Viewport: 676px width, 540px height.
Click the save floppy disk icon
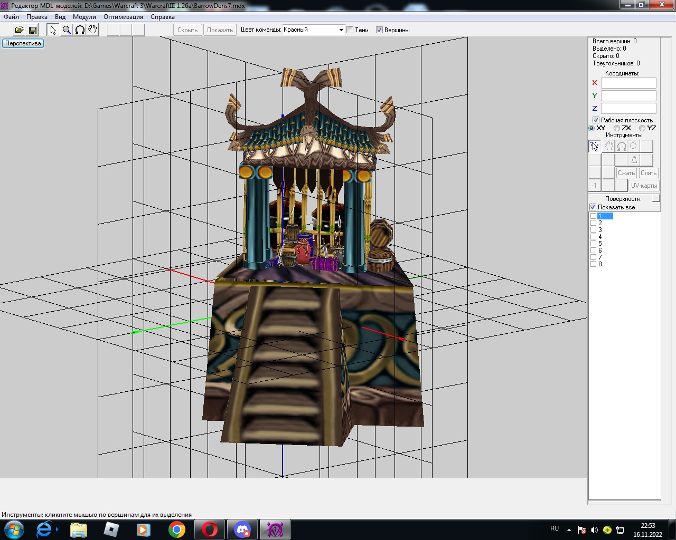coord(33,30)
